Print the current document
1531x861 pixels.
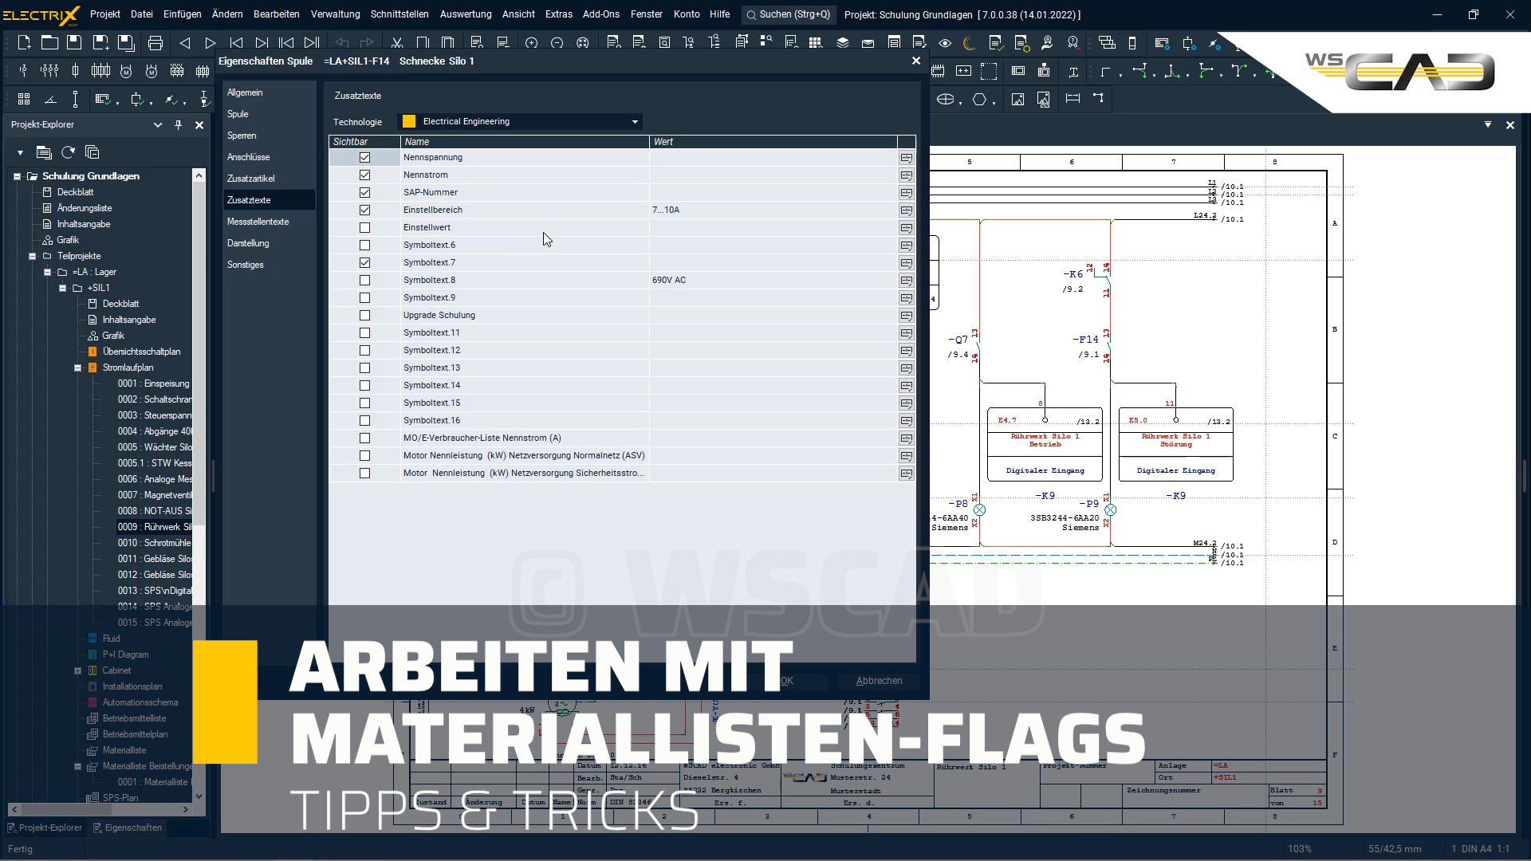pyautogui.click(x=155, y=42)
